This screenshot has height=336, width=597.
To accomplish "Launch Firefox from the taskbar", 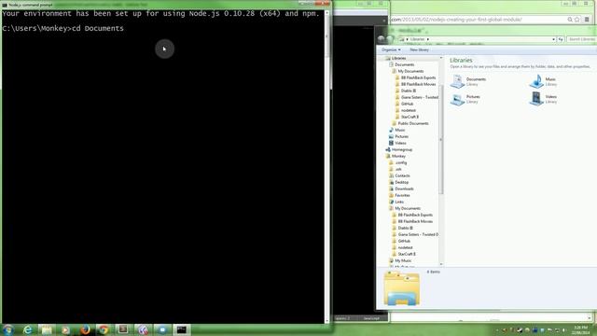I will 85,329.
